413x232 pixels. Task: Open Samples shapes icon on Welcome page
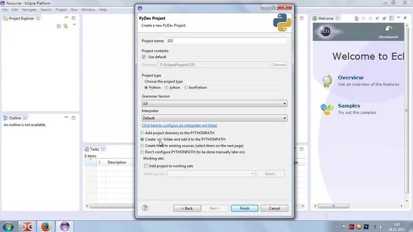[x=327, y=109]
